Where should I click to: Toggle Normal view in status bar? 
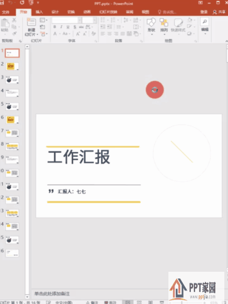pos(128,302)
